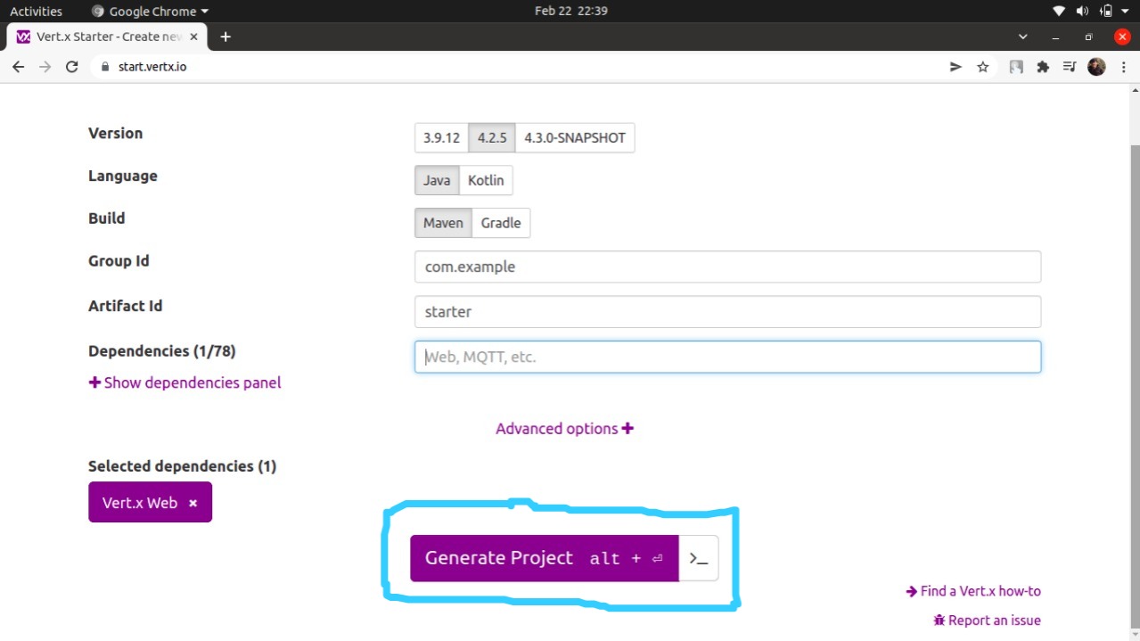Click the Language label
This screenshot has height=641, width=1140.
point(123,176)
